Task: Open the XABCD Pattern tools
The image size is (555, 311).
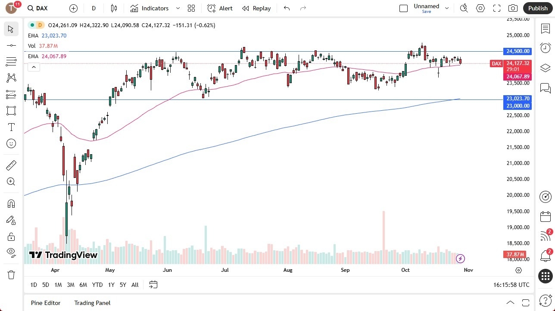Action: point(11,78)
